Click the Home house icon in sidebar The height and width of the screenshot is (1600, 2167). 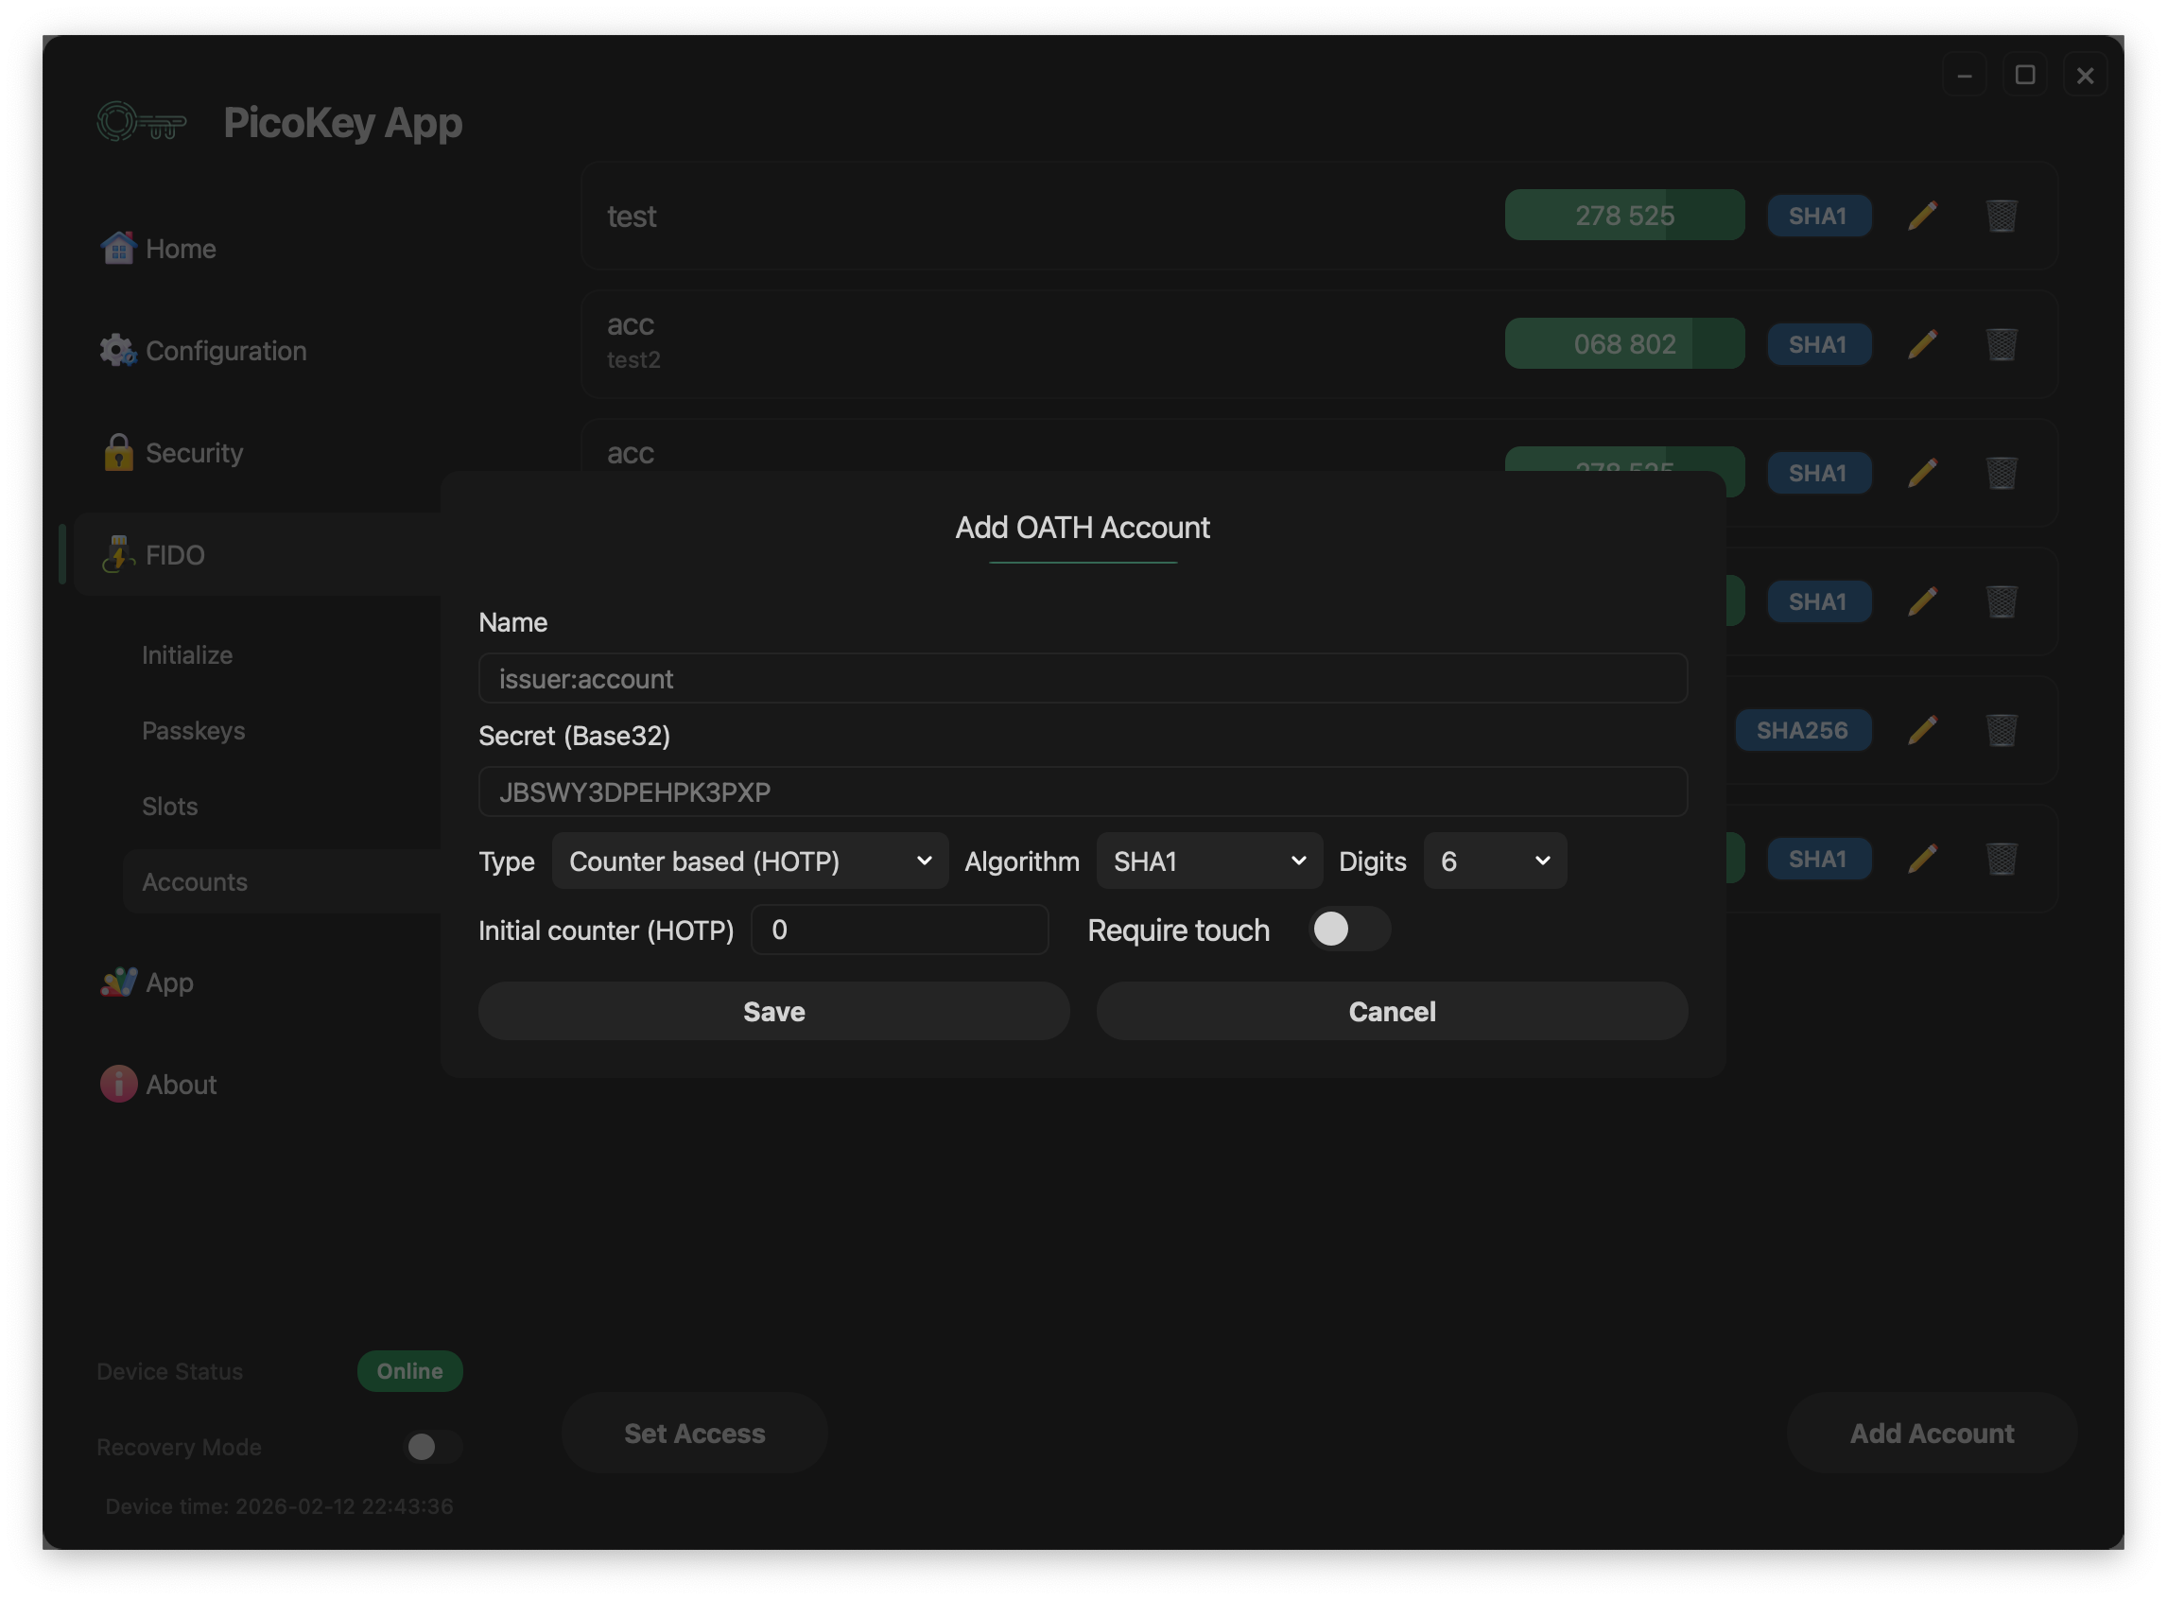point(118,248)
